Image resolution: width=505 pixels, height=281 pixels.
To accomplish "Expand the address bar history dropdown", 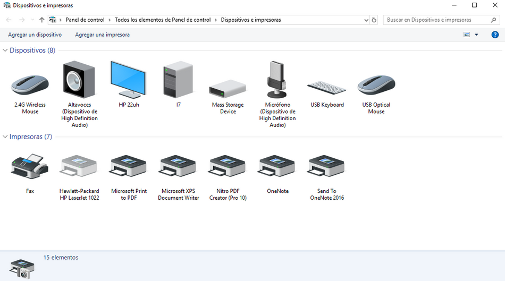I will [x=366, y=20].
